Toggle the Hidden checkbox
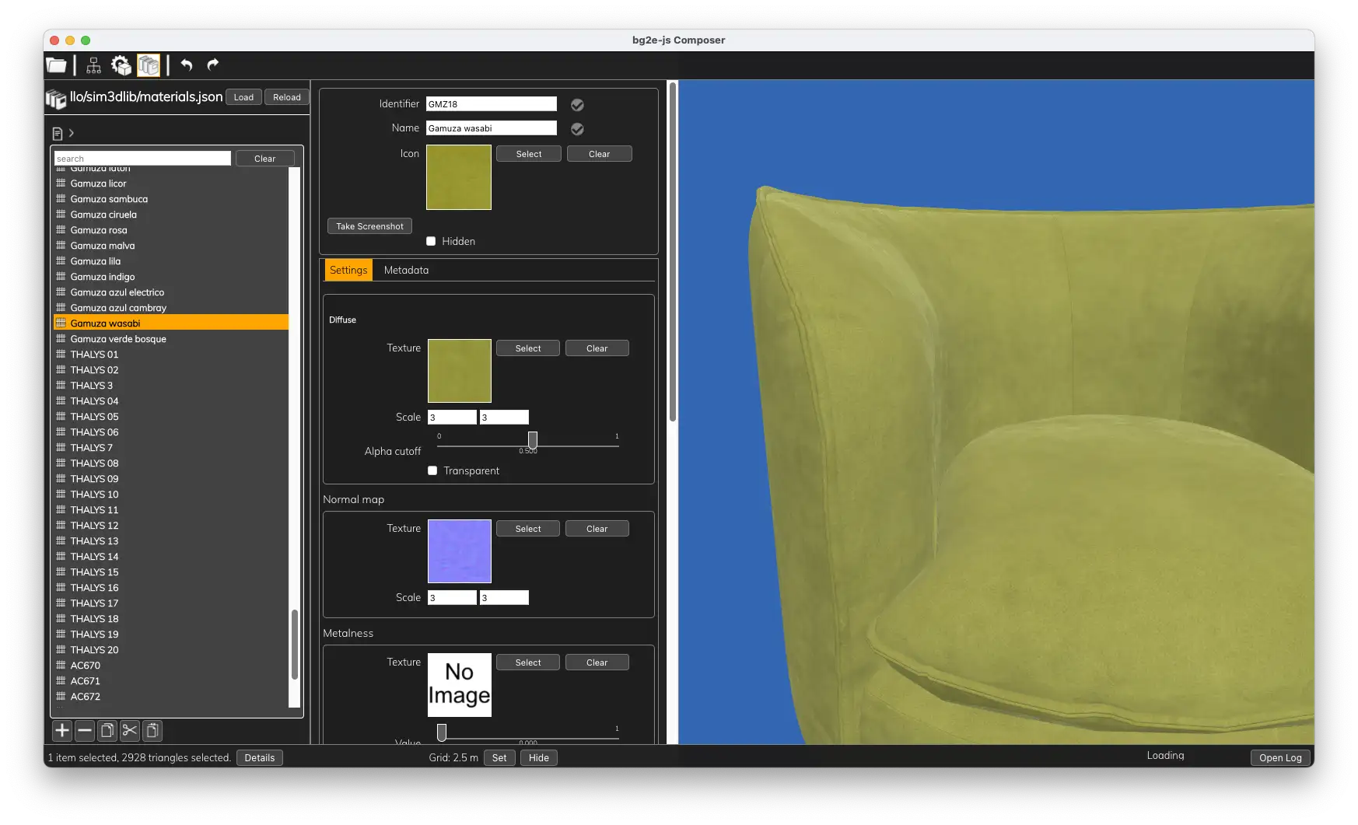The height and width of the screenshot is (825, 1358). coord(431,241)
